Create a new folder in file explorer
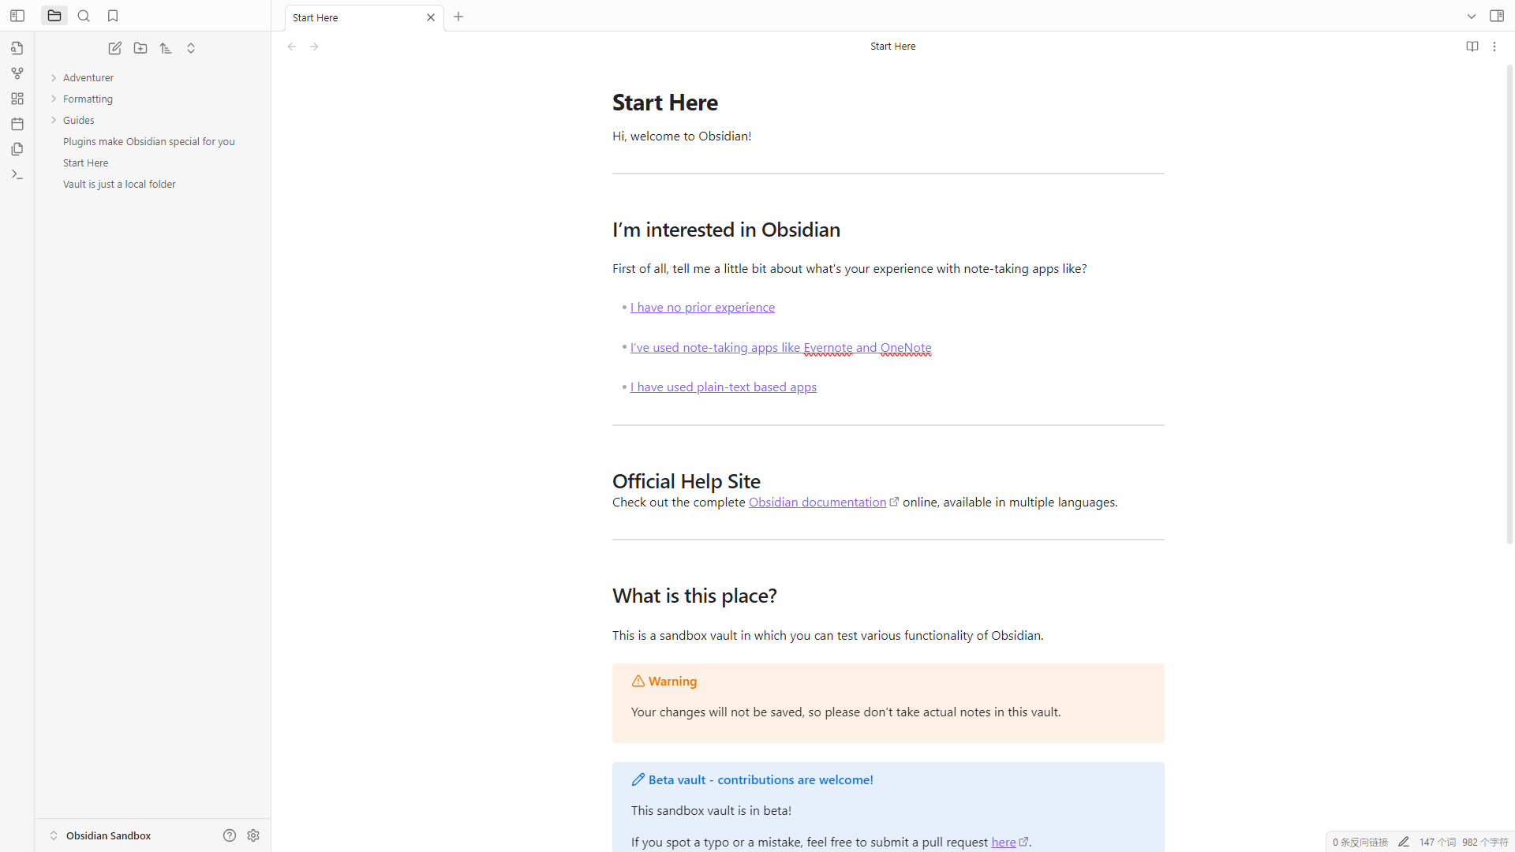 pos(140,48)
